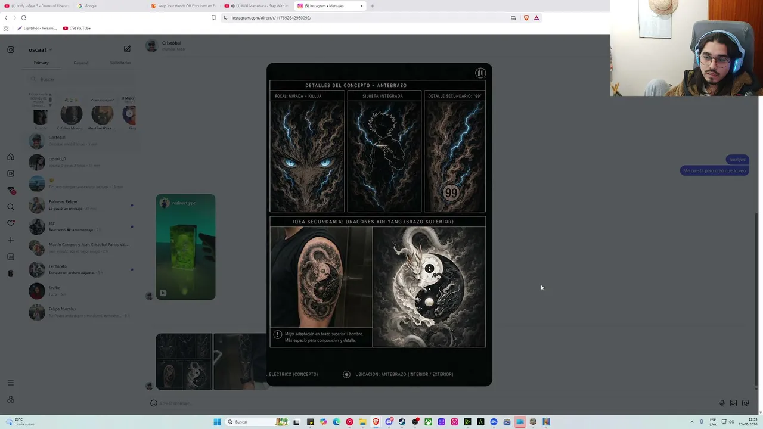Open the browser apps grid icon
Screen dimensions: 763x429
click(x=6, y=28)
